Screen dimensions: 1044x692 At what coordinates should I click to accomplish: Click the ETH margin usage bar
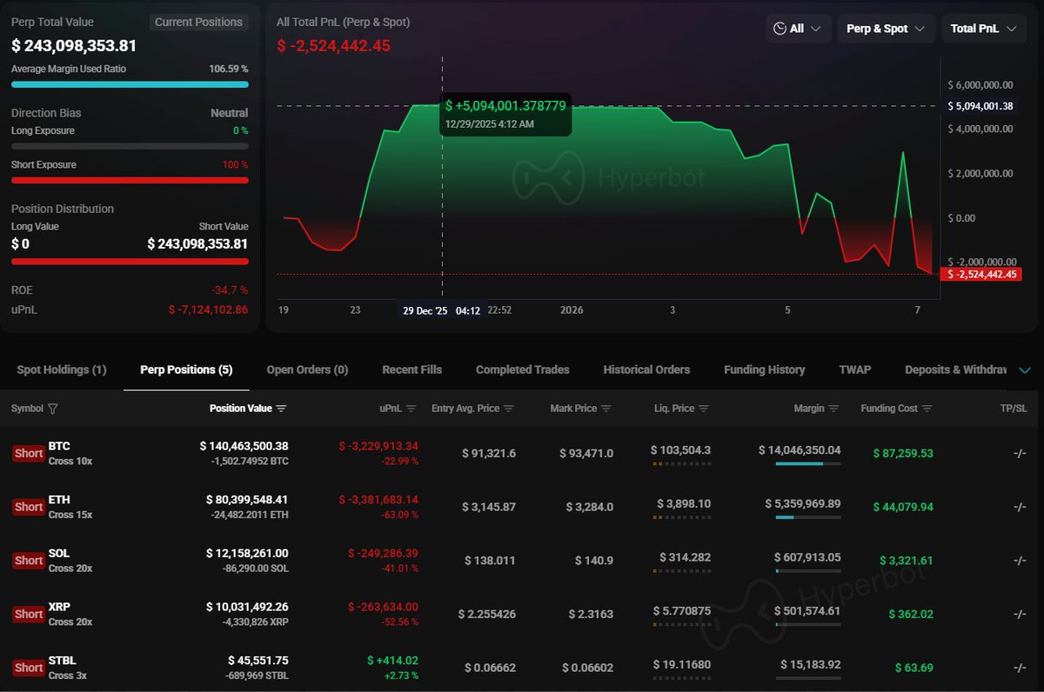point(808,518)
